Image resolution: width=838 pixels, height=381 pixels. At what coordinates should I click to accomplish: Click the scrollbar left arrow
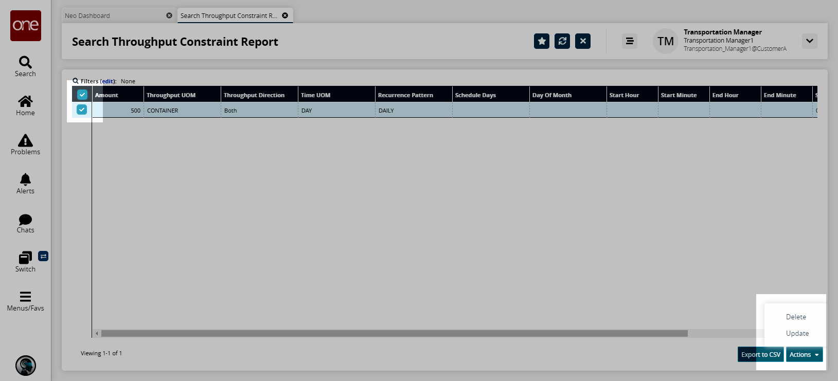(x=97, y=333)
